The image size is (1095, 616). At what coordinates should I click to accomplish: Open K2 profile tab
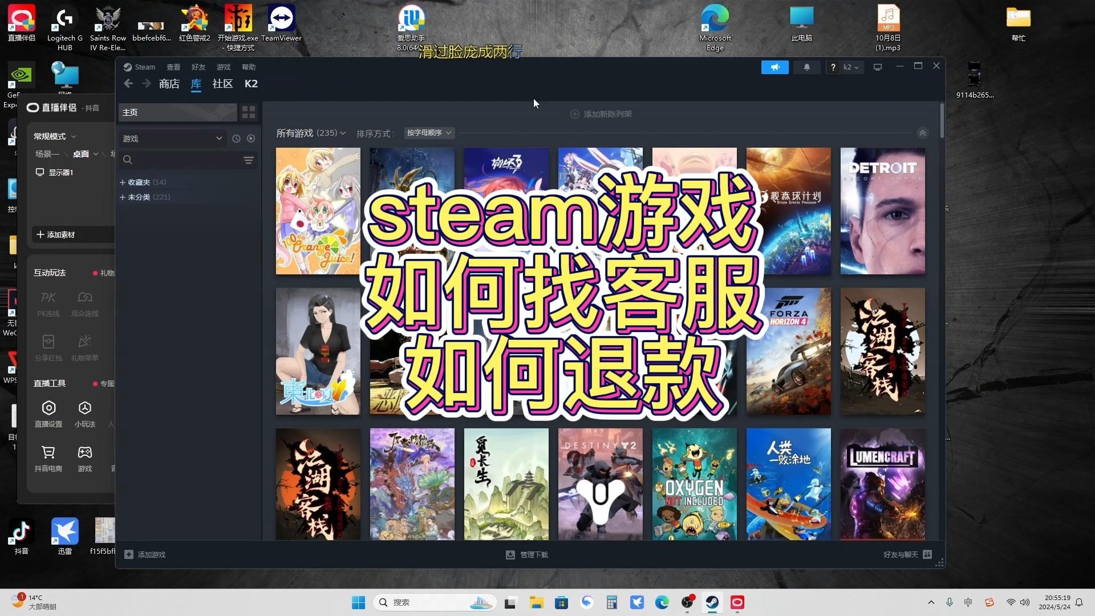click(x=251, y=84)
